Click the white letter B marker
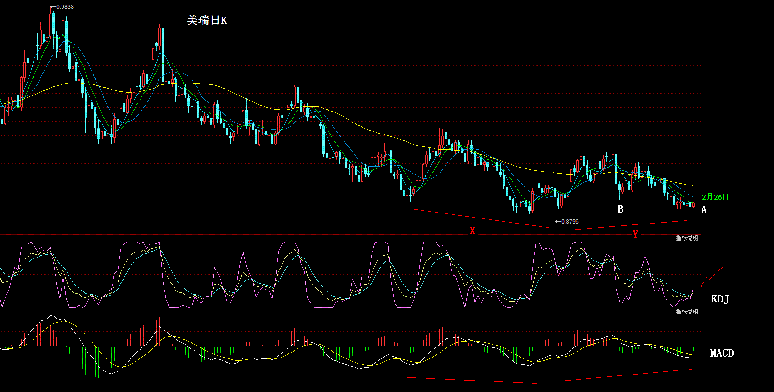 [621, 209]
